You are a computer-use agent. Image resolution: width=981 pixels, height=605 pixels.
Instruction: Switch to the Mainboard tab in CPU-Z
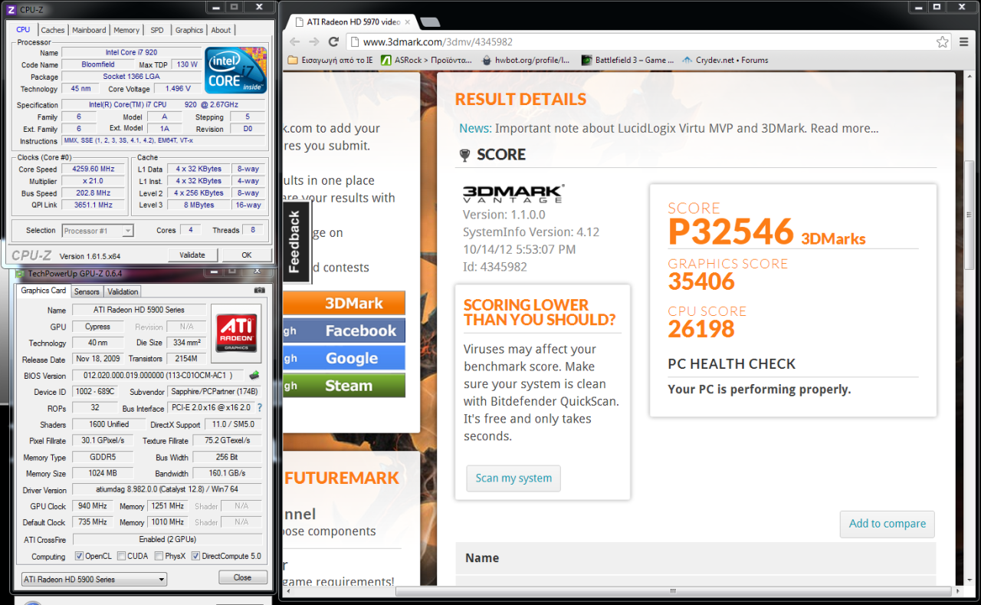pos(89,30)
